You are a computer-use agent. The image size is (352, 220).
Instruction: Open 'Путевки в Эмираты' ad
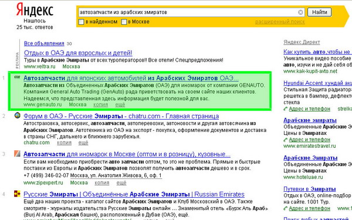pos(309,189)
